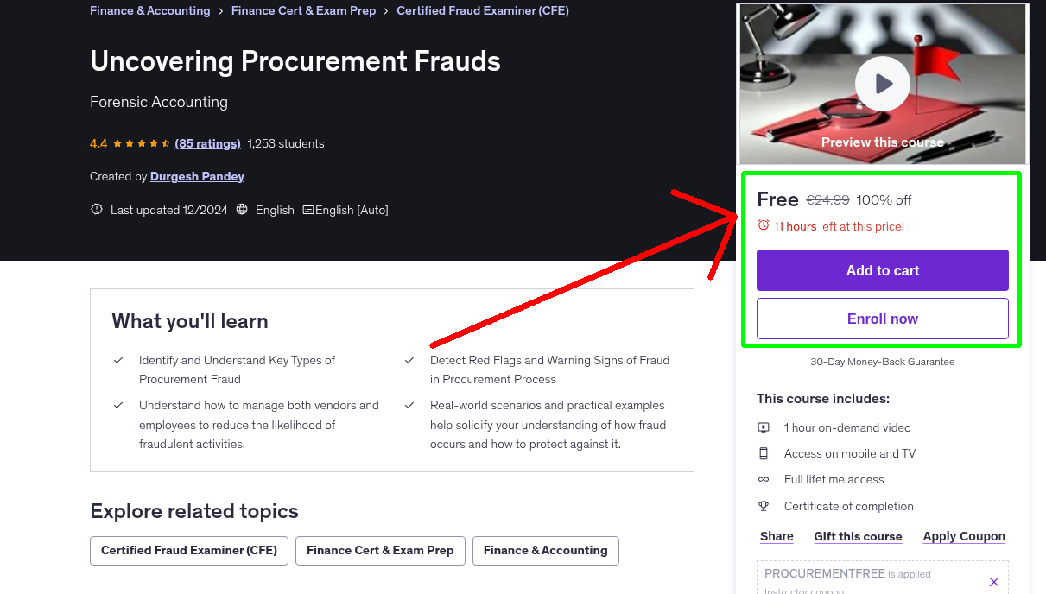The width and height of the screenshot is (1046, 594).
Task: Click the last updated badge icon
Action: coord(97,210)
